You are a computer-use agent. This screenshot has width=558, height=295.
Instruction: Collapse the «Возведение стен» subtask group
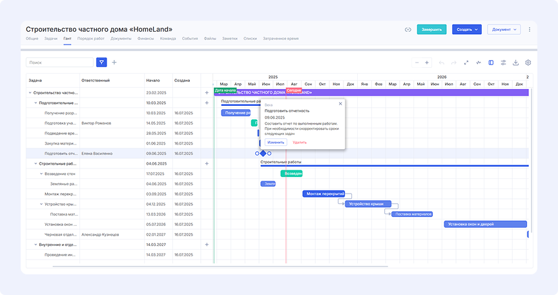(41, 174)
